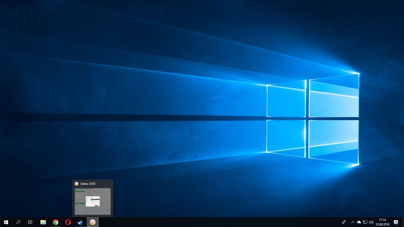This screenshot has width=404, height=227.
Task: Select the Editor 2018 window preview thumbnail
Action: [93, 201]
